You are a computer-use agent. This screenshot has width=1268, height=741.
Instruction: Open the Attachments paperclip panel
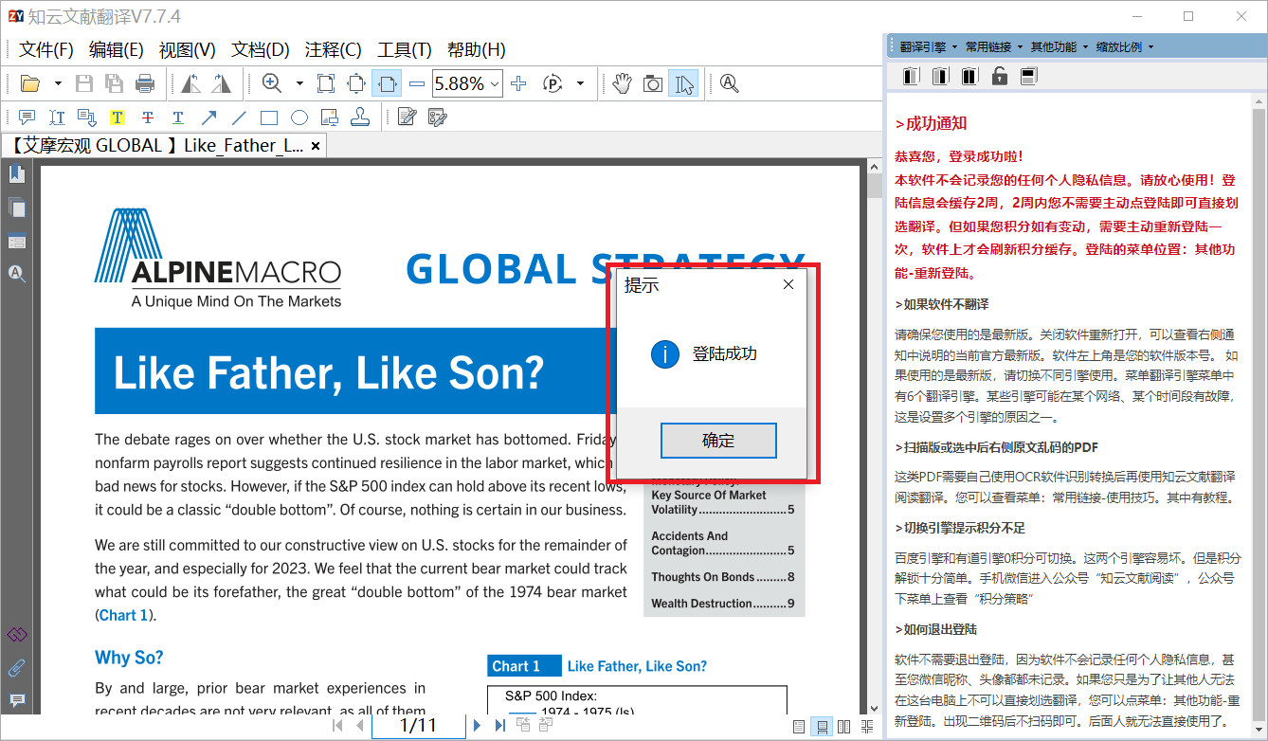[x=17, y=667]
